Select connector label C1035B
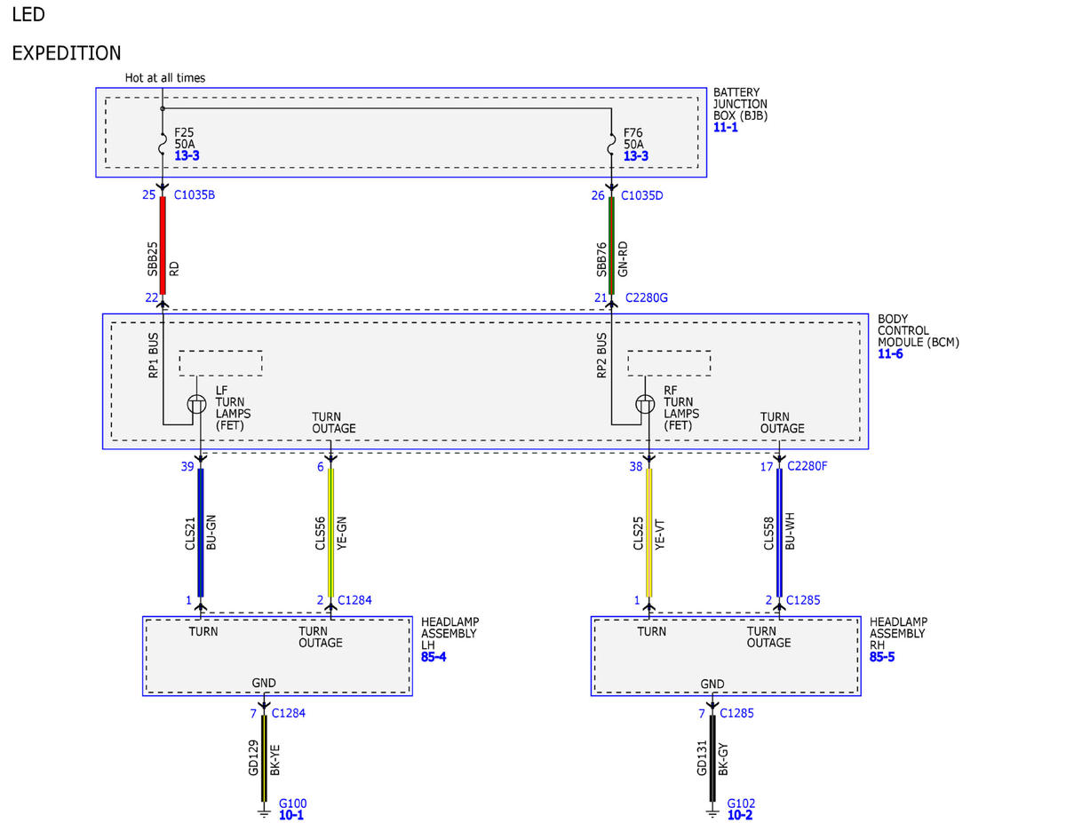Image resolution: width=1066 pixels, height=823 pixels. coord(194,195)
